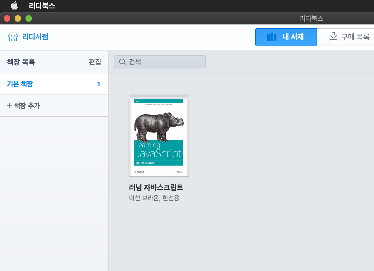Click the shelf count badge showing 1

click(99, 84)
